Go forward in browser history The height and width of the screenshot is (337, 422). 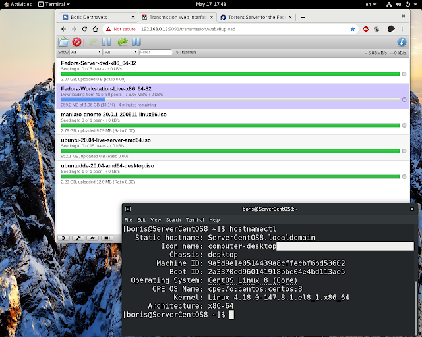(74, 29)
